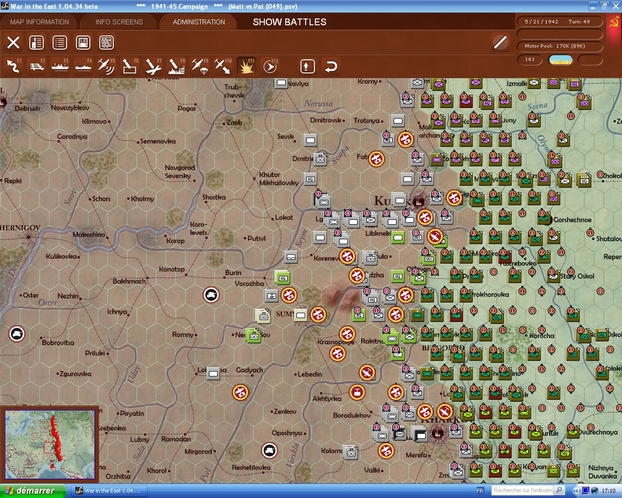Select the F7 bomb airfield mode
622x498 pixels.
(153, 66)
